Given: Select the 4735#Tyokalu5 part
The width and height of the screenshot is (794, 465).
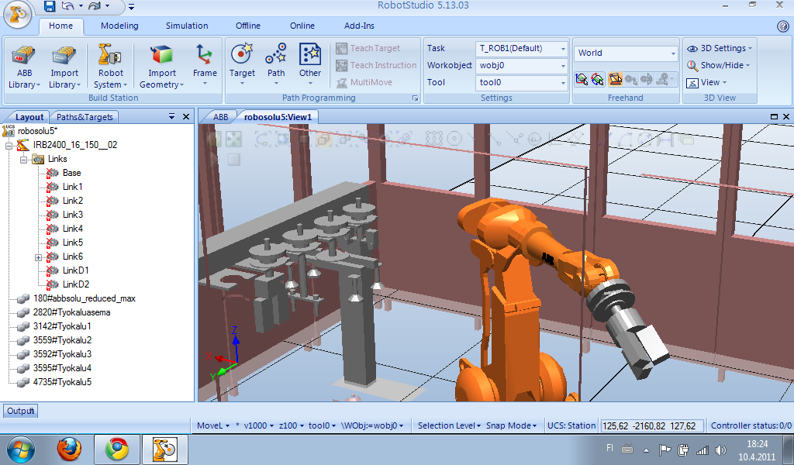Looking at the screenshot, I should [x=62, y=383].
